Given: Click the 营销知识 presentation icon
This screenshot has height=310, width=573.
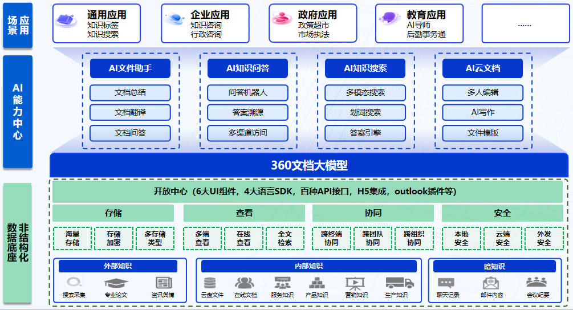Looking at the screenshot, I should [355, 283].
